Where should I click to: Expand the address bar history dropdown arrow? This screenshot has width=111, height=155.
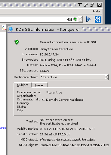81,19
